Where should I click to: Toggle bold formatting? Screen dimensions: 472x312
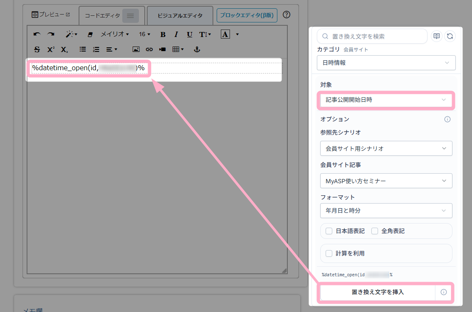click(163, 34)
